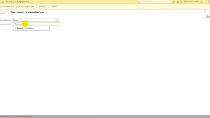Open the history clock icon
This screenshot has width=210, height=118.
point(178,2)
